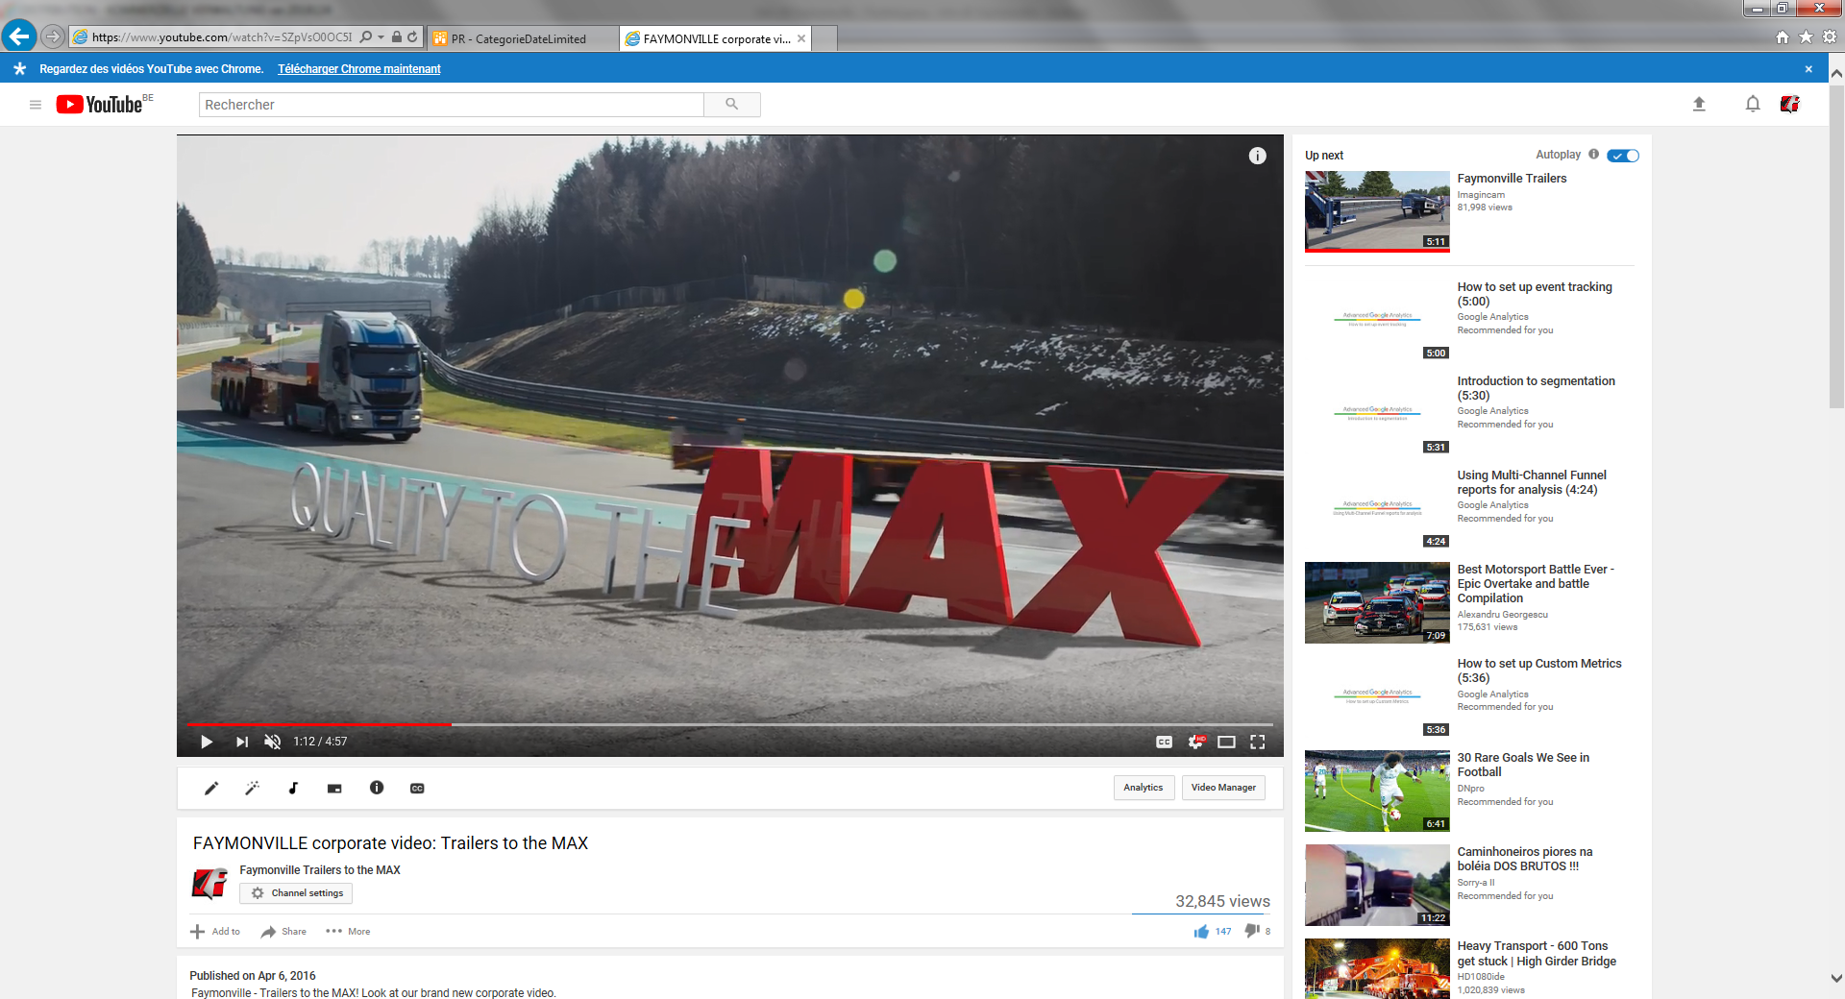Click the browser address bar URL

pos(222,37)
